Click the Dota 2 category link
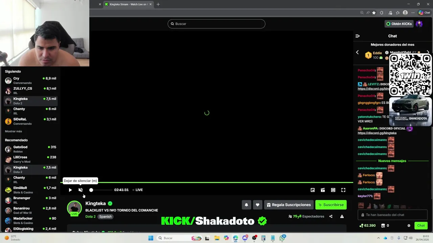Screen dimensions: 433x243 [90, 217]
